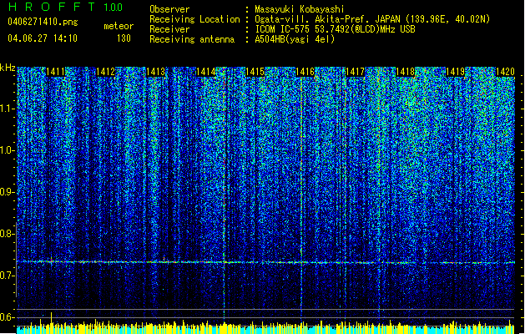Click the 0.7 frequency axis label
The height and width of the screenshot is (334, 525).
pos(8,276)
